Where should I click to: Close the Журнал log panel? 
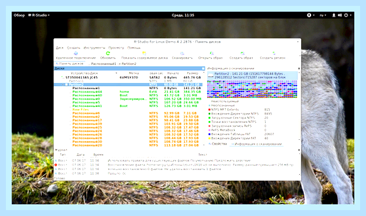tap(299, 150)
